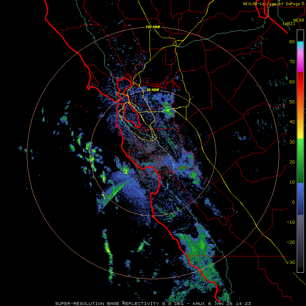Click the 40 value on dBZ scale
This screenshot has height=306, width=306.
click(x=292, y=122)
